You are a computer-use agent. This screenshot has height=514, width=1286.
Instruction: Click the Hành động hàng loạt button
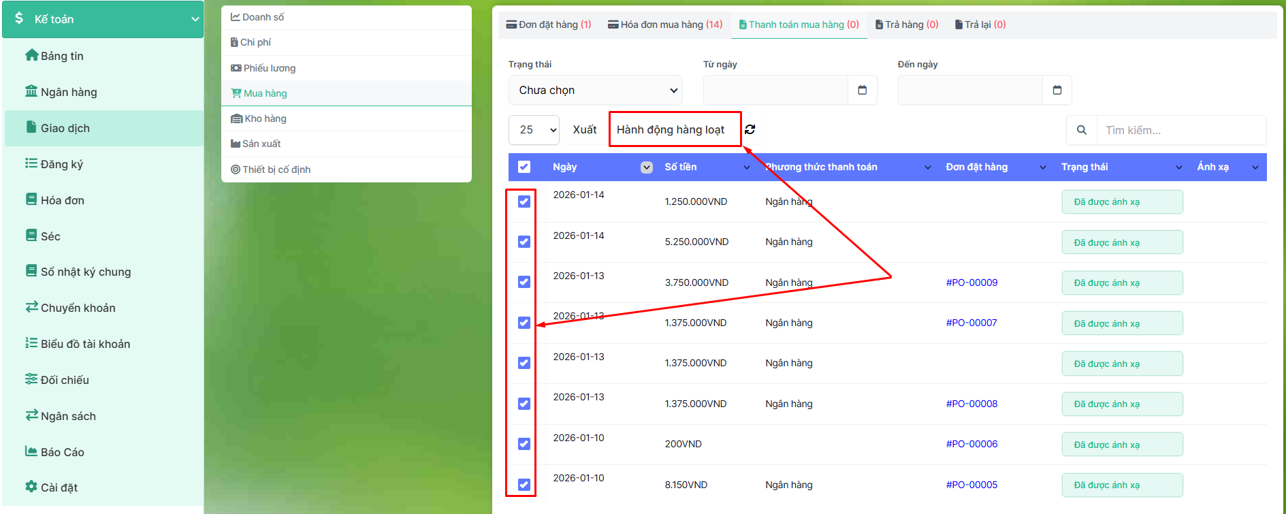(671, 129)
